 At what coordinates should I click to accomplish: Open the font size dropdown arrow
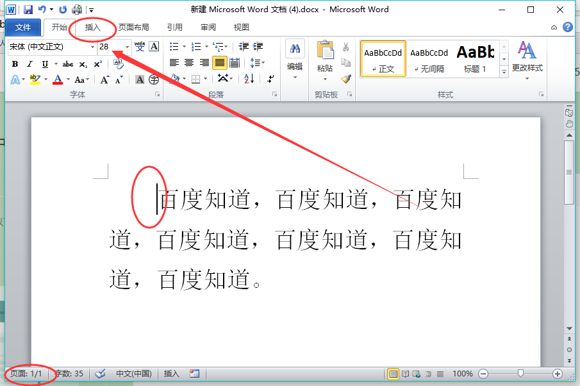coord(127,47)
